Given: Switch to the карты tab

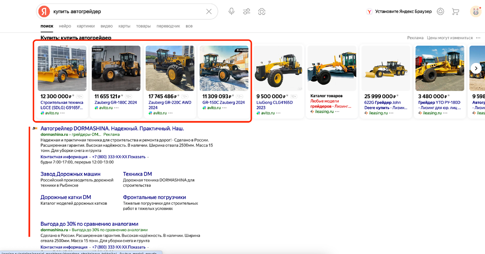Looking at the screenshot, I should [x=124, y=26].
